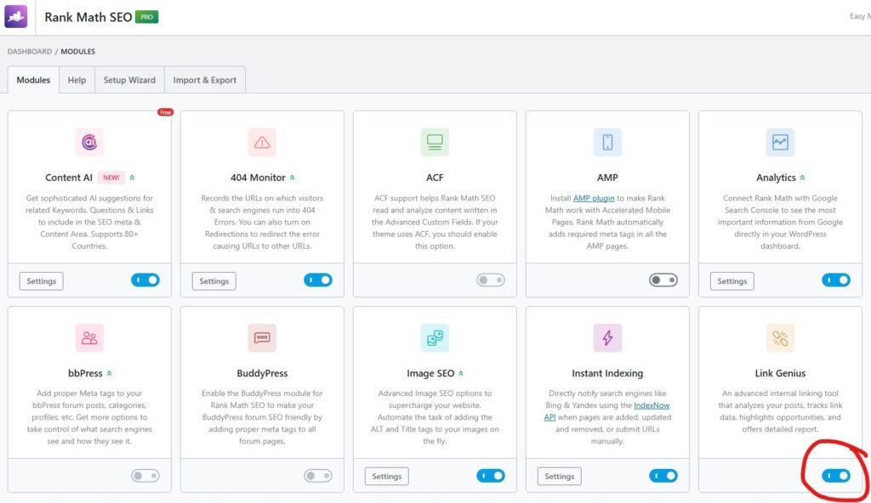Click the Free badge on Content AI card
Screen dimensions: 871x503
point(166,112)
